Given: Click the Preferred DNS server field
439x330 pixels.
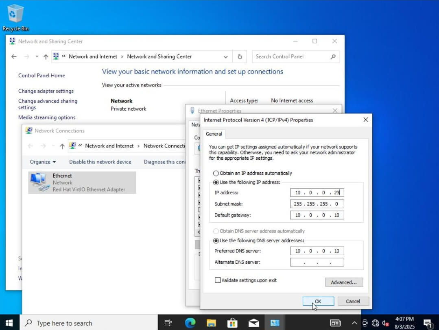Looking at the screenshot, I should [317, 251].
